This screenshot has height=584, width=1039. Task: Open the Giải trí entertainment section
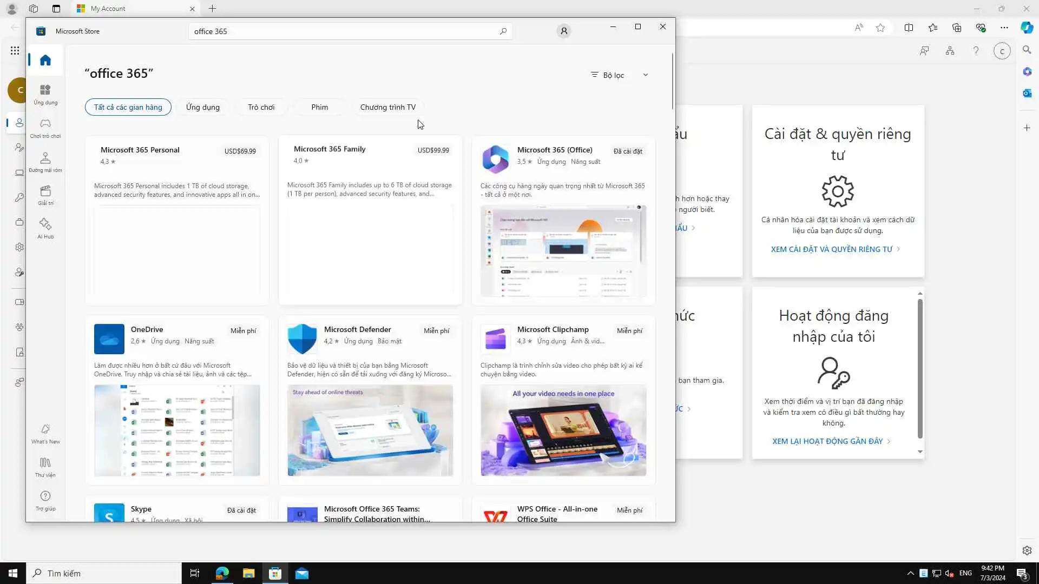[x=45, y=195]
